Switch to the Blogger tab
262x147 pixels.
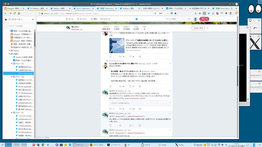pyautogui.click(x=14, y=8)
